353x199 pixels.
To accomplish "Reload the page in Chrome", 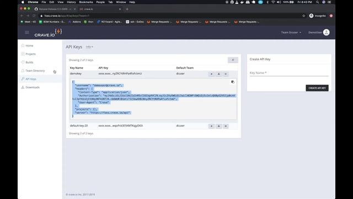I will 34,16.
